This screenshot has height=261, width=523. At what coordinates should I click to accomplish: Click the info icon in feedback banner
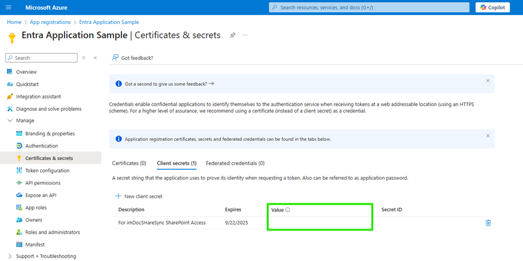pos(119,84)
